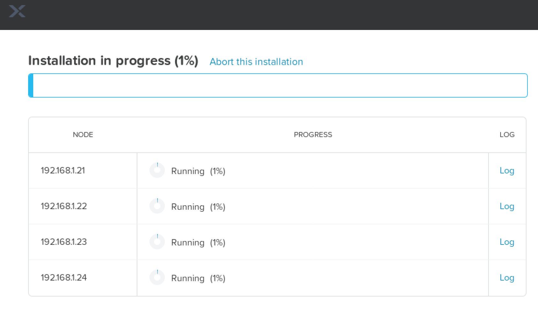The image size is (538, 322).
Task: Click progress spinner for node 192.168.1.23
Action: [157, 242]
